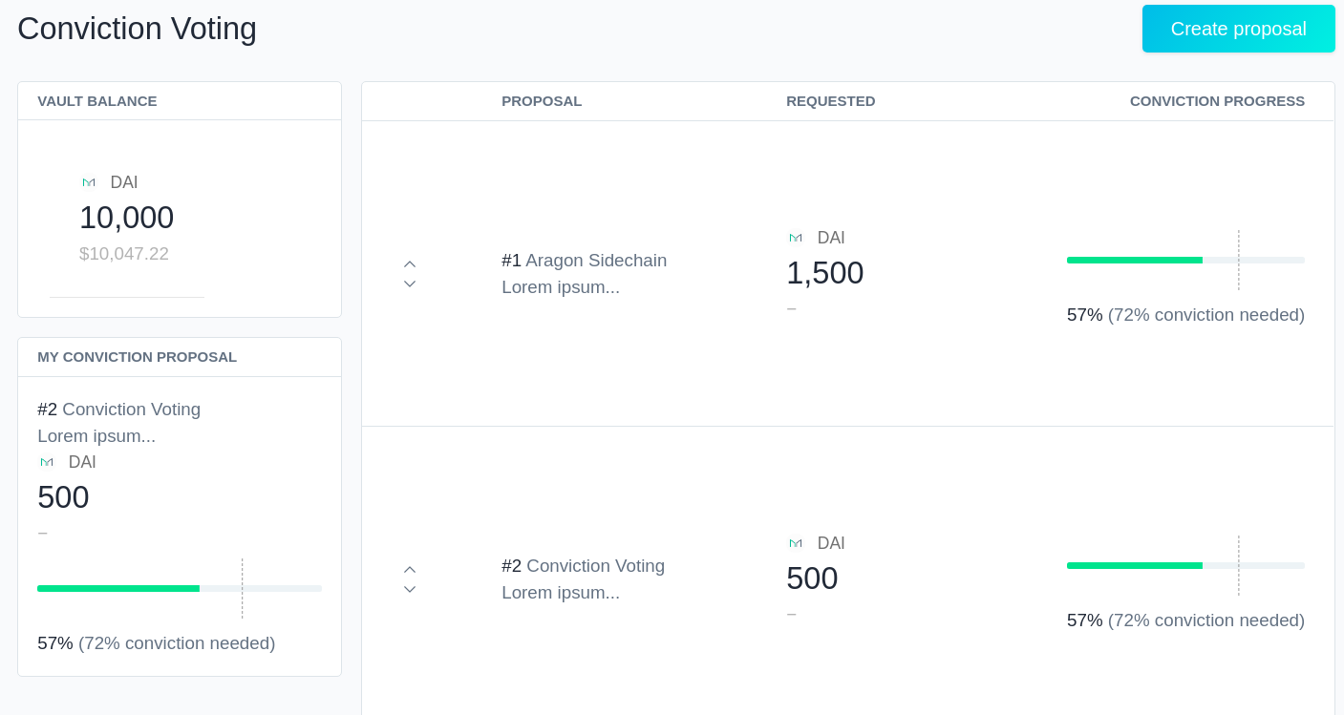Click the Create proposal button
Screen dimensions: 1344x715
click(1238, 29)
